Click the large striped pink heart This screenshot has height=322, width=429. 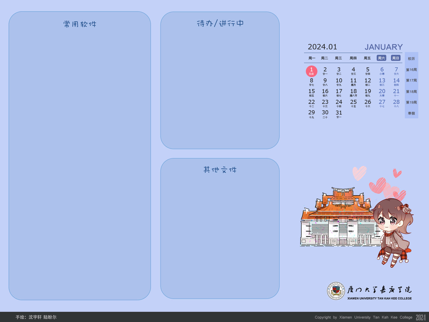[378, 185]
